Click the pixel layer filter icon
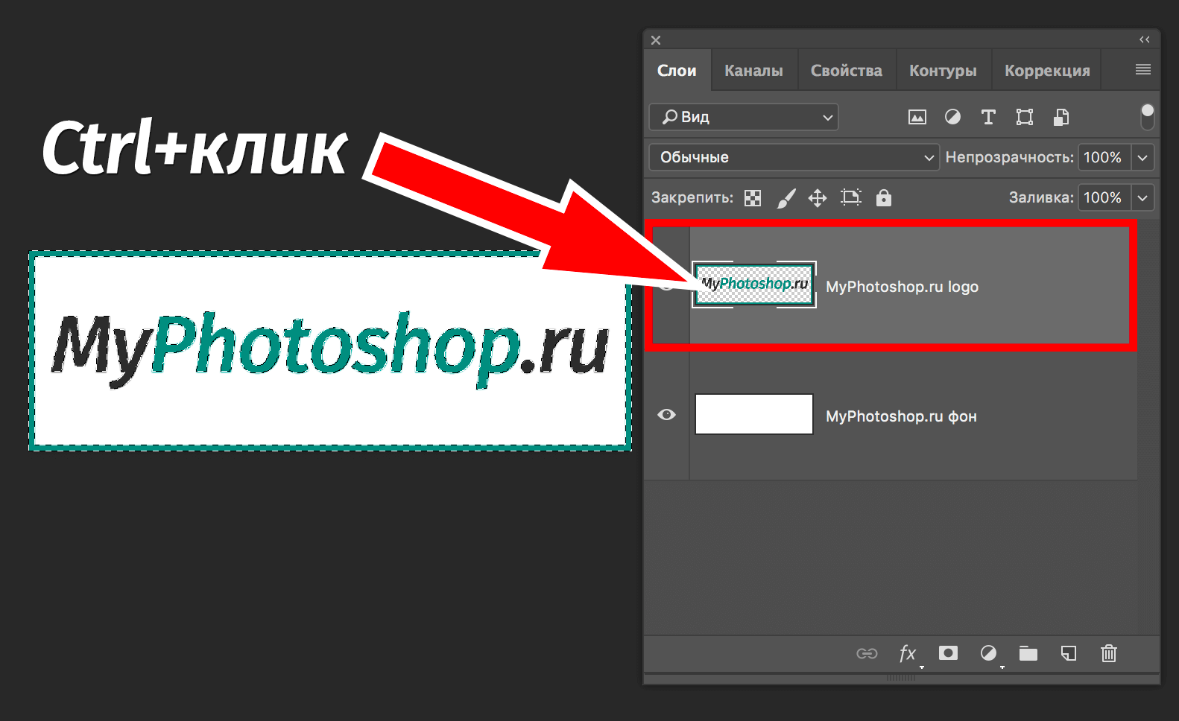The image size is (1179, 721). click(917, 117)
